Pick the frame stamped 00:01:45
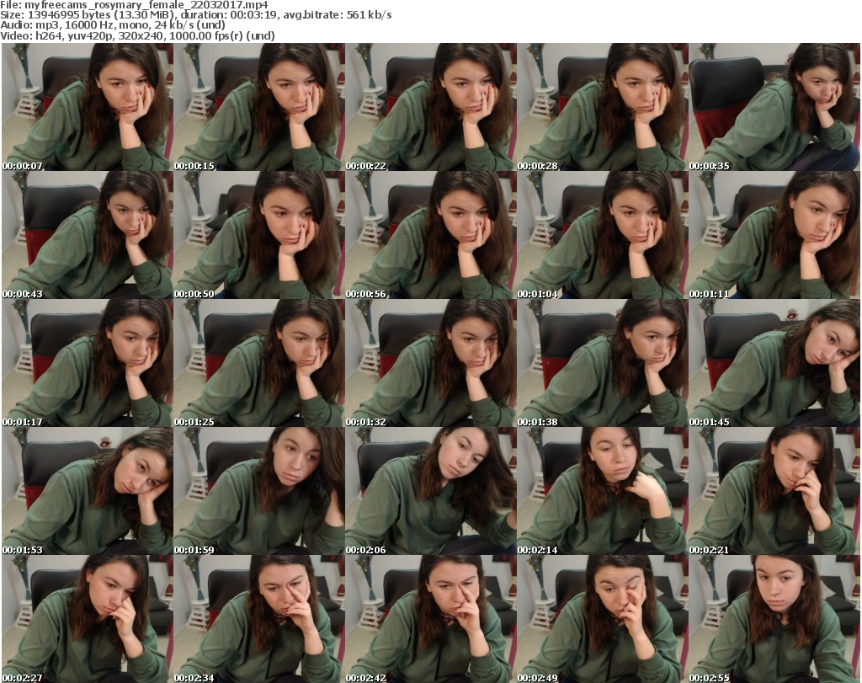This screenshot has height=683, width=862. coord(774,364)
